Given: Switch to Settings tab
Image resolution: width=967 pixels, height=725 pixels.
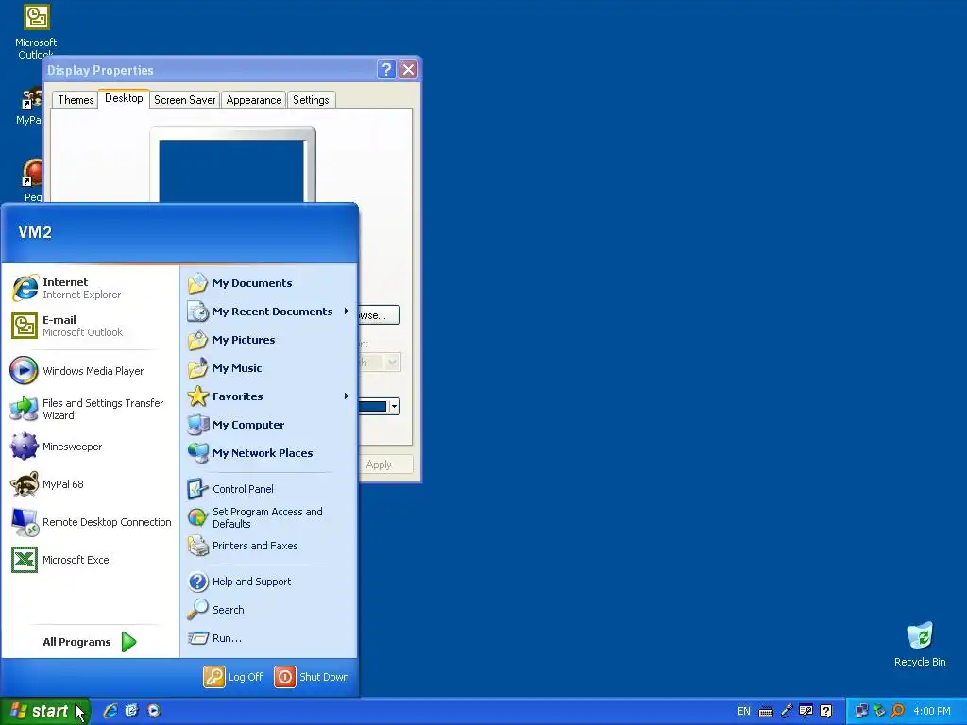Looking at the screenshot, I should [311, 100].
